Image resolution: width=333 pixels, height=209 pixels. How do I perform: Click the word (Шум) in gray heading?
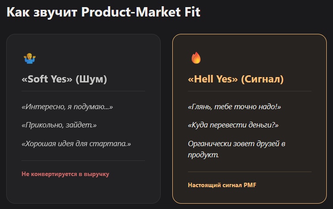(x=92, y=79)
